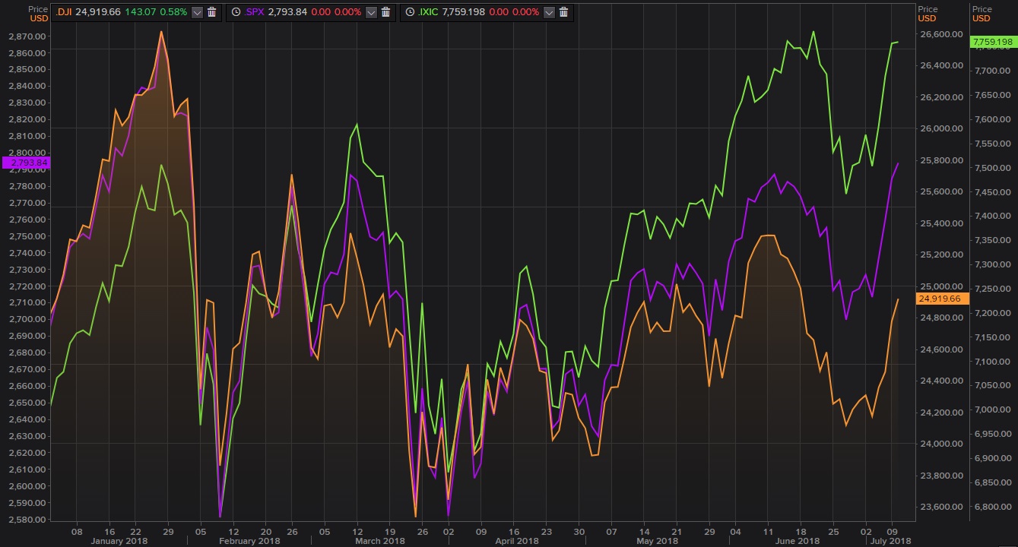Image resolution: width=1018 pixels, height=547 pixels.
Task: Open the .SPX series dropdown arrow
Action: pos(371,12)
